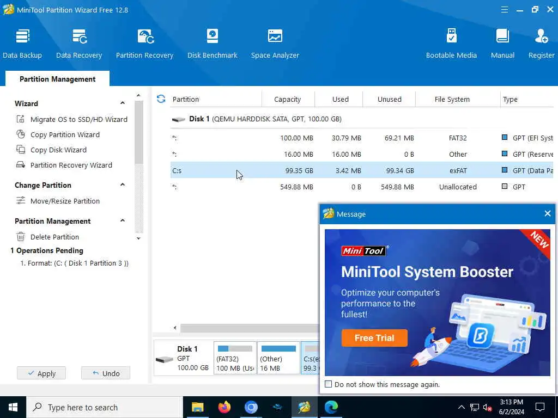Sort by the File System column
This screenshot has height=418, width=558.
click(458, 99)
